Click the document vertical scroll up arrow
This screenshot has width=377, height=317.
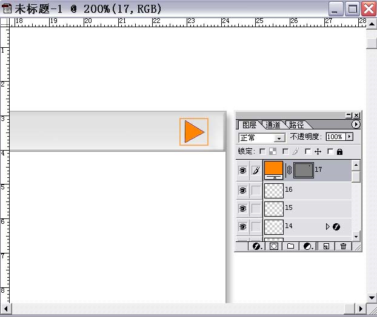(372, 24)
